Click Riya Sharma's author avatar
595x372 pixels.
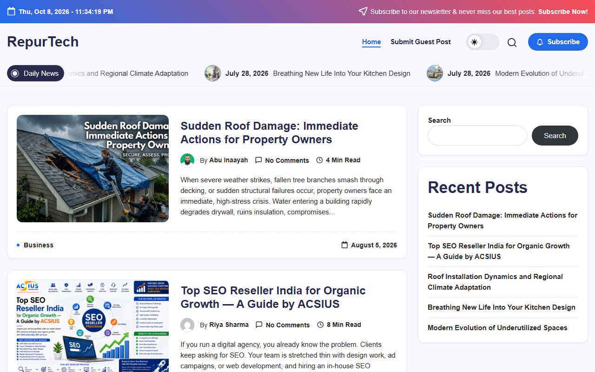click(187, 325)
